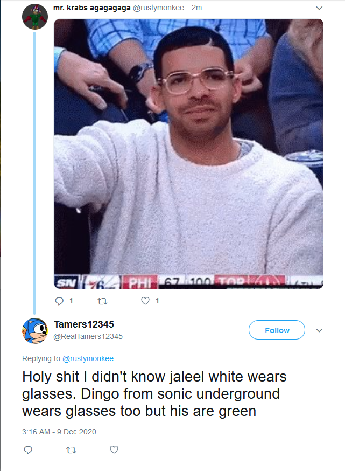Open the @RealTamers12345 handle
345x471 pixels.
(x=88, y=336)
